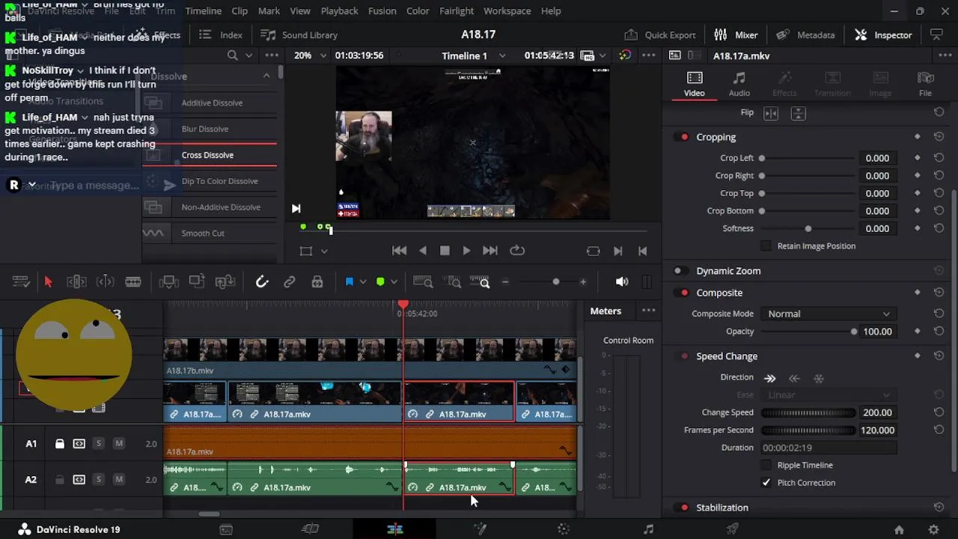Viewport: 958px width, 539px height.
Task: Adjust the Opacity slider handle
Action: point(854,332)
